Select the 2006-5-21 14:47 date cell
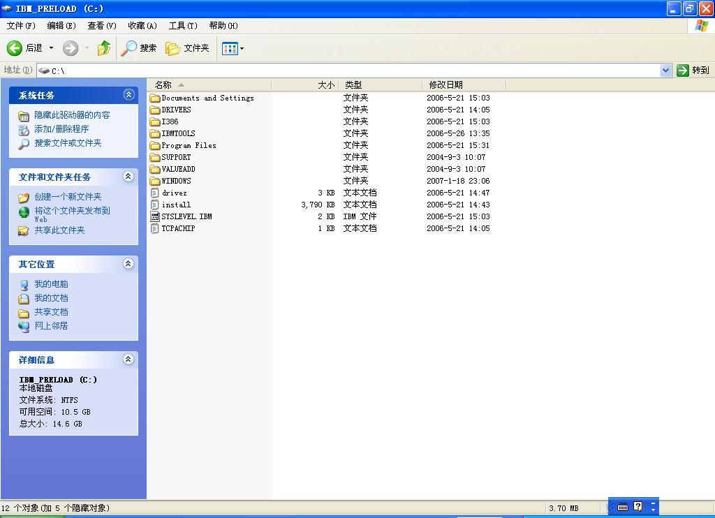715x518 pixels. point(458,193)
